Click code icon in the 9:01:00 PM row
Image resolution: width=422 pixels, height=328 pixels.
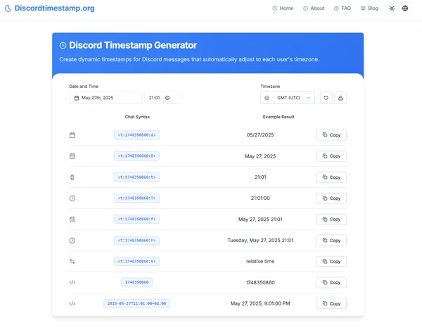click(x=72, y=303)
